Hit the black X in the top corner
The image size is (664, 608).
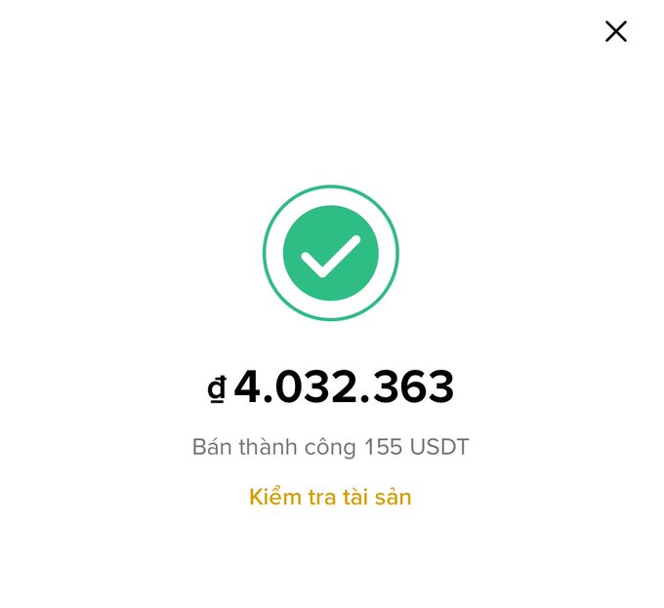pyautogui.click(x=616, y=31)
